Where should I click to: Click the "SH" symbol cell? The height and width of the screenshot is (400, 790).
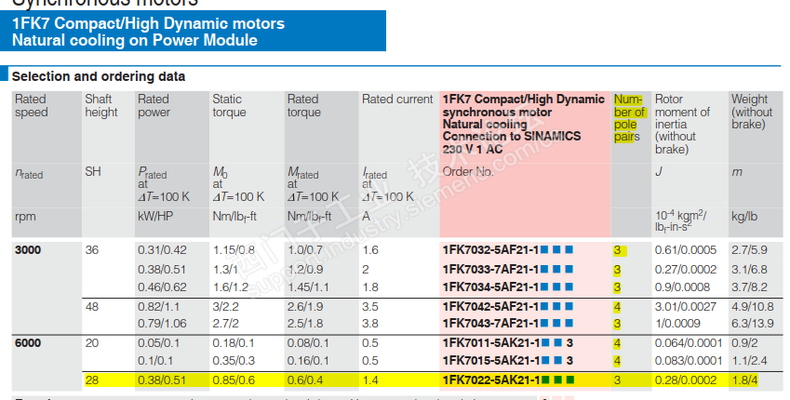[93, 171]
